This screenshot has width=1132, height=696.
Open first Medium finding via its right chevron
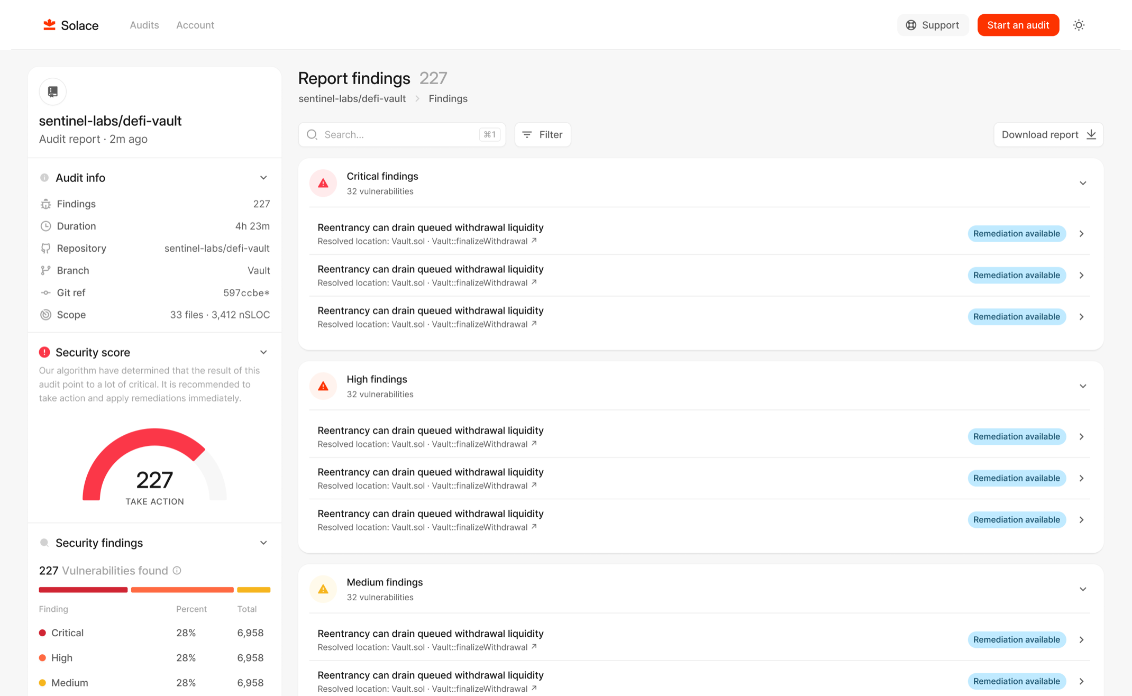click(x=1082, y=640)
